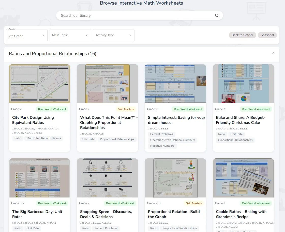The height and width of the screenshot is (232, 285).
Task: Click the search magnifier icon
Action: [217, 15]
